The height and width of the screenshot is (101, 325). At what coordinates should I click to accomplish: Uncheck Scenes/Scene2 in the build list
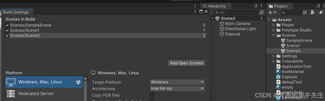coord(7,36)
